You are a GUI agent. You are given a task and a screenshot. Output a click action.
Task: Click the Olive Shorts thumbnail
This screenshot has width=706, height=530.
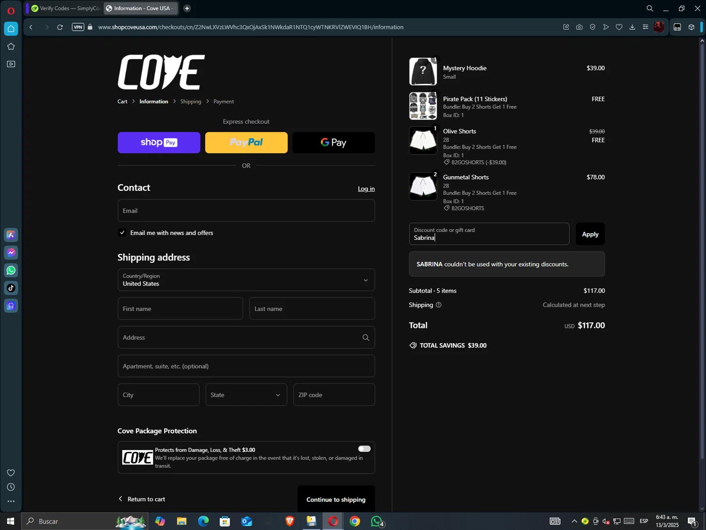[x=423, y=140]
